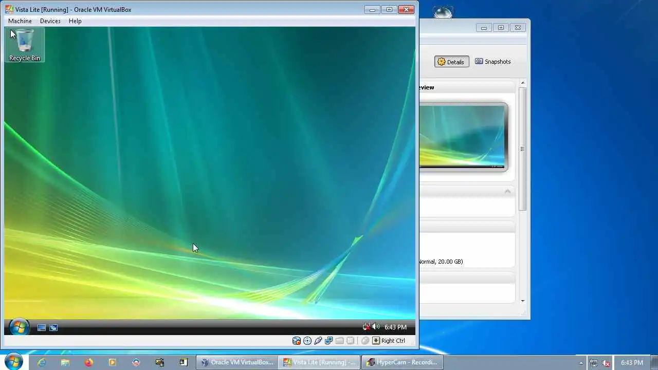Select the Snapshots button in VirtualBox Manager
Image resolution: width=658 pixels, height=370 pixels.
(493, 62)
